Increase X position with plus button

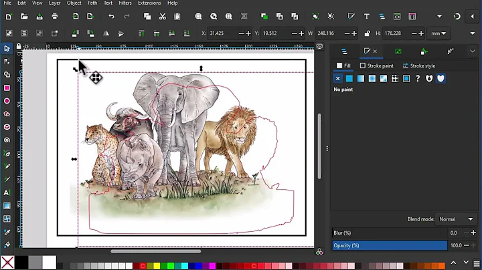tap(248, 33)
